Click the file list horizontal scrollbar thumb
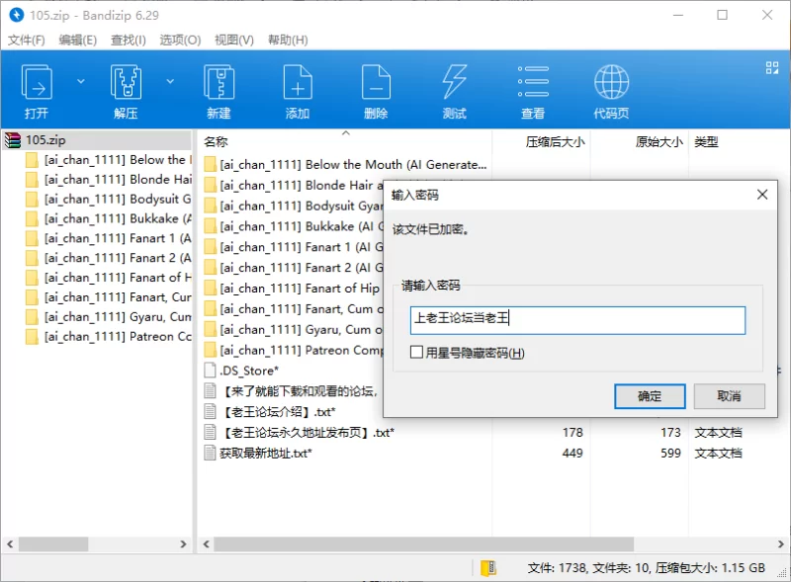The image size is (791, 582). coord(424,544)
